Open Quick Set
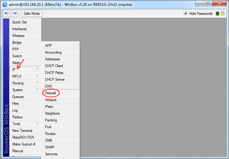This screenshot has height=159, width=229. click(x=19, y=22)
